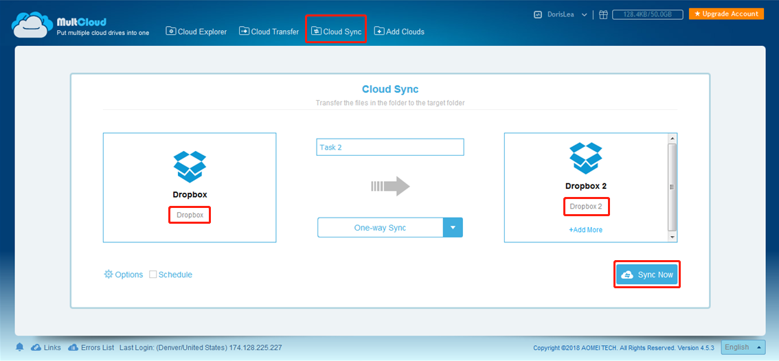Click the blue dropdown arrow for sync mode

[x=453, y=228]
